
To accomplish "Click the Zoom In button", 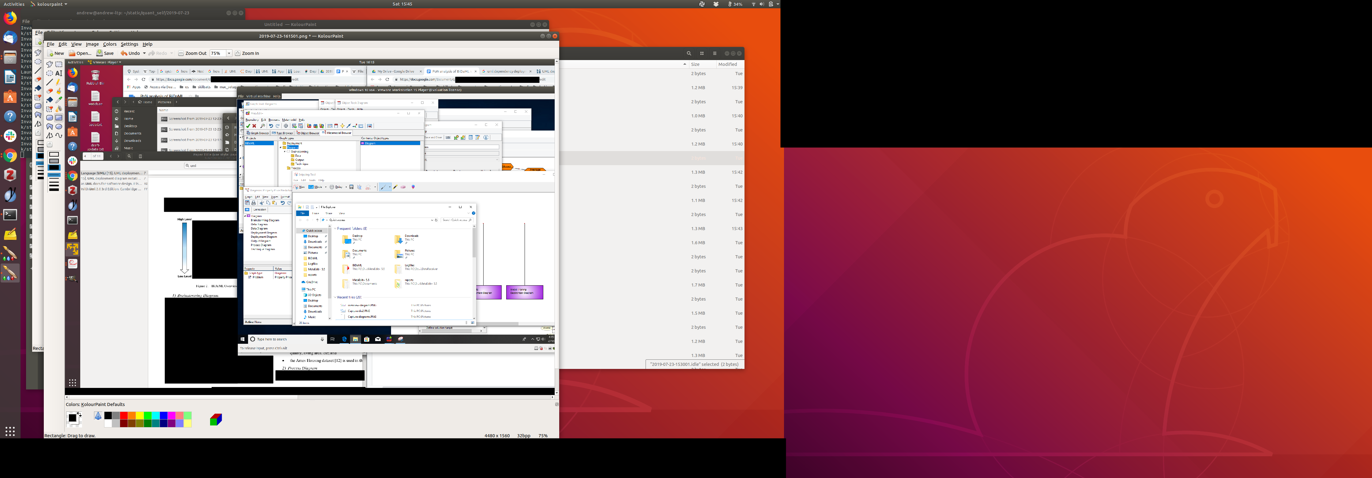I will point(247,53).
